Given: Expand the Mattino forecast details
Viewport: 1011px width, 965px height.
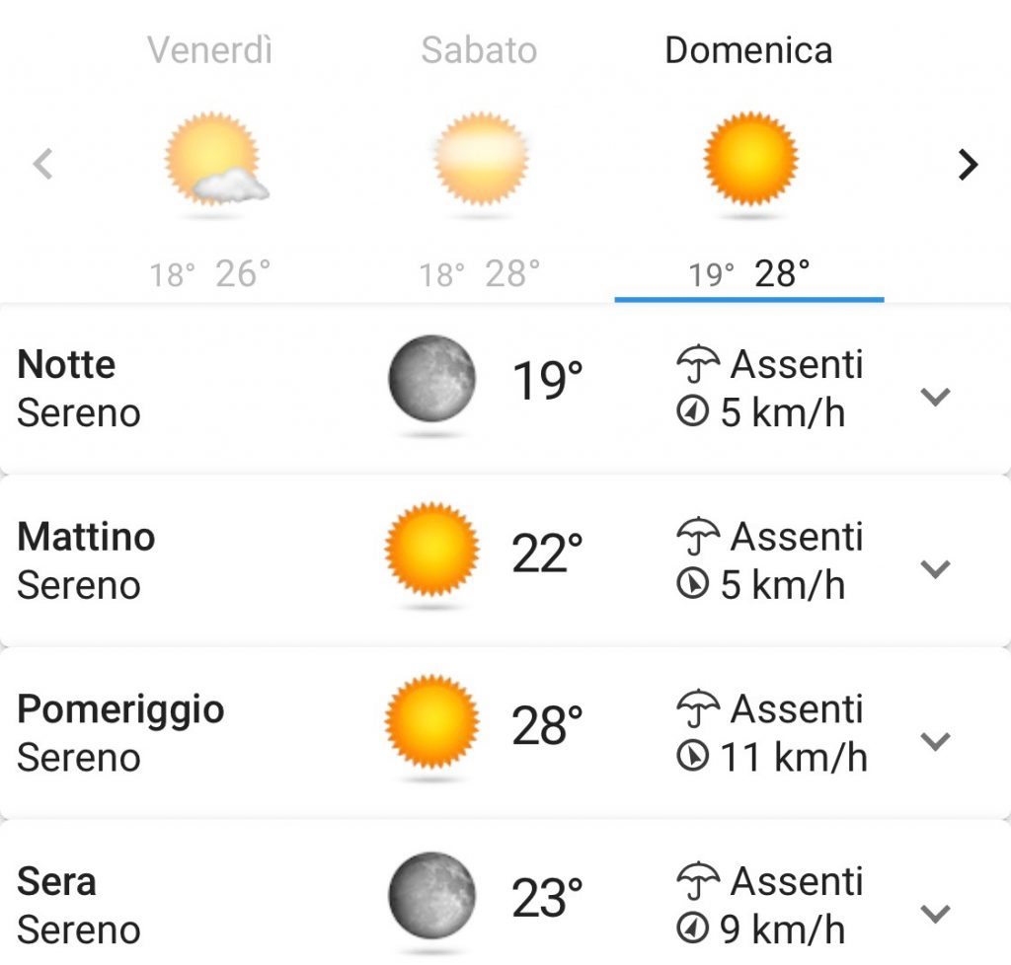Looking at the screenshot, I should 936,568.
